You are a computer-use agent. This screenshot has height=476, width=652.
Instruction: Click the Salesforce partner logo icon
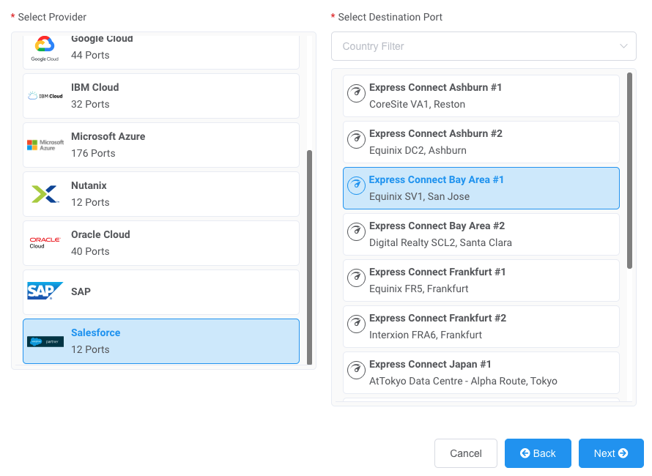[x=45, y=341]
